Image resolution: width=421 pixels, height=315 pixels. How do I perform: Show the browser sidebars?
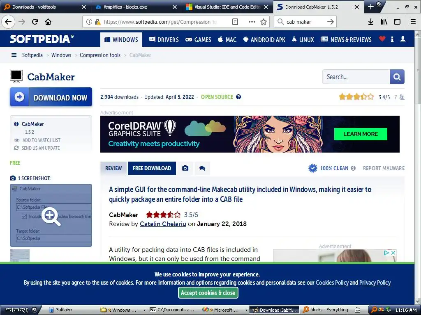coord(397,22)
